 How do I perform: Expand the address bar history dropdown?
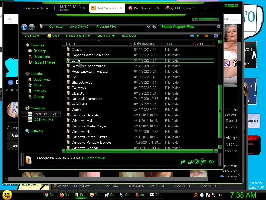click(x=148, y=27)
